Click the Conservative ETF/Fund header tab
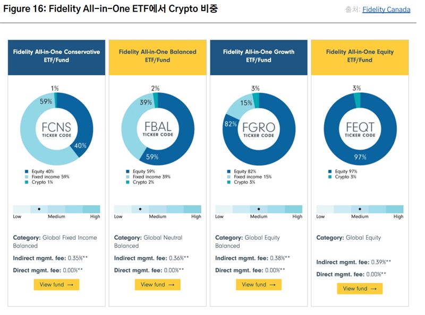 click(x=56, y=56)
